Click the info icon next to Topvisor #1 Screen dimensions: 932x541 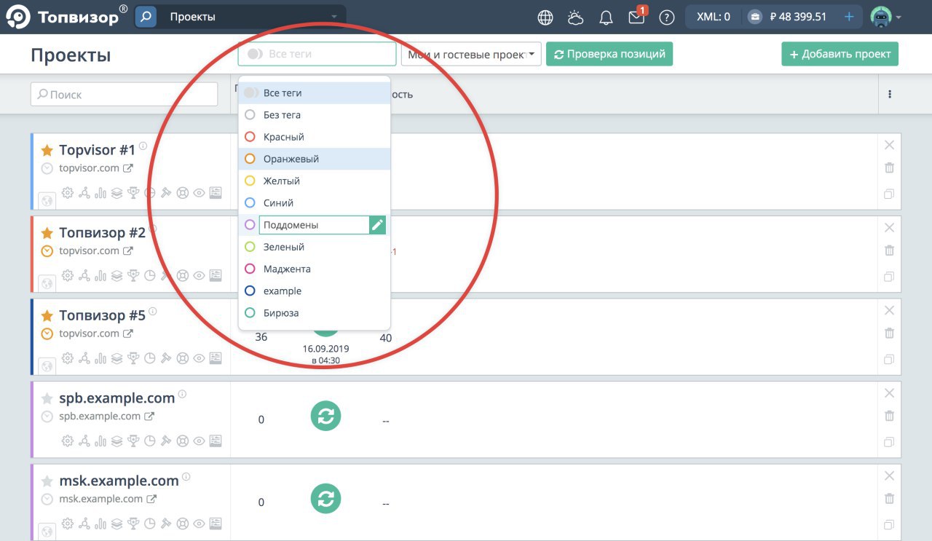[143, 146]
